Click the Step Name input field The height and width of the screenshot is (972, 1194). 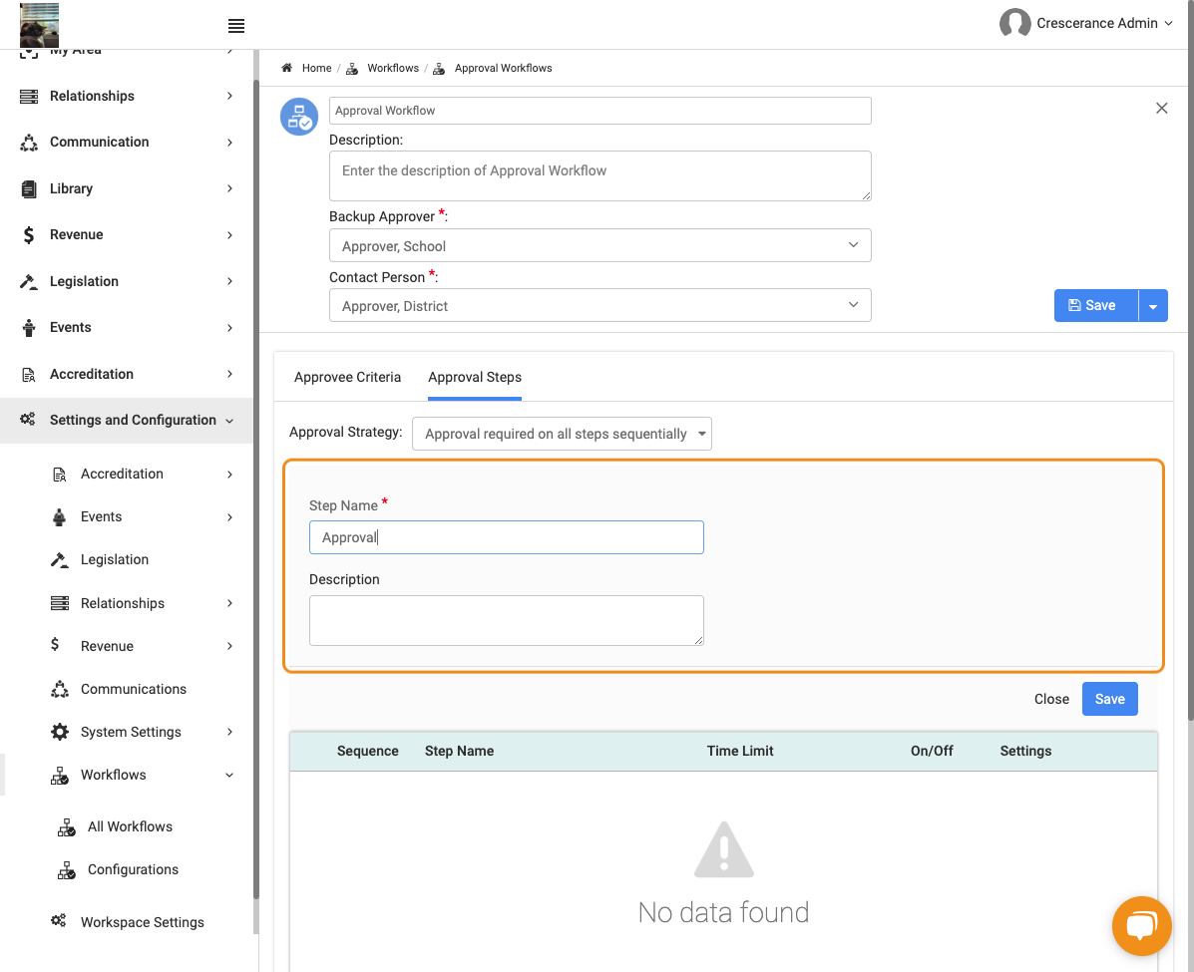pyautogui.click(x=507, y=537)
